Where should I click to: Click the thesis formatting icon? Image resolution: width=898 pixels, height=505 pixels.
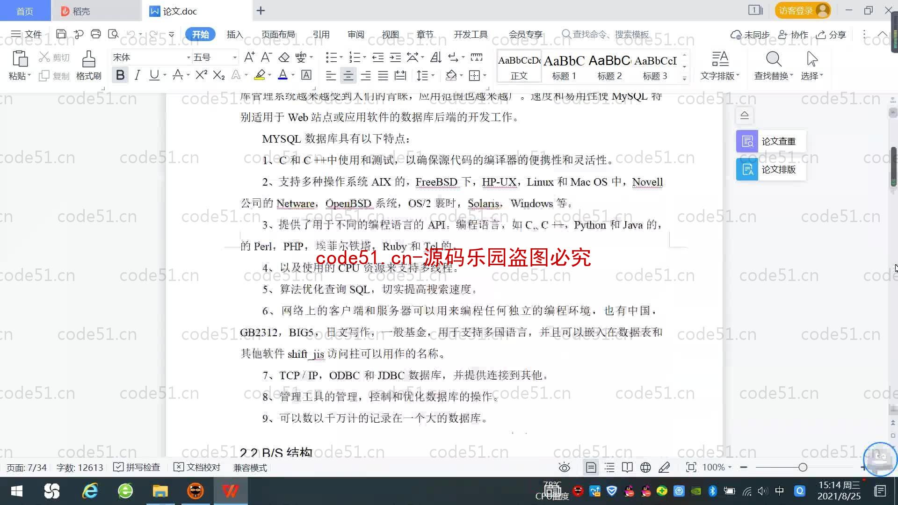[747, 169]
